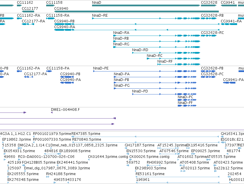Select transcript CG9940-RA

tap(137, 30)
